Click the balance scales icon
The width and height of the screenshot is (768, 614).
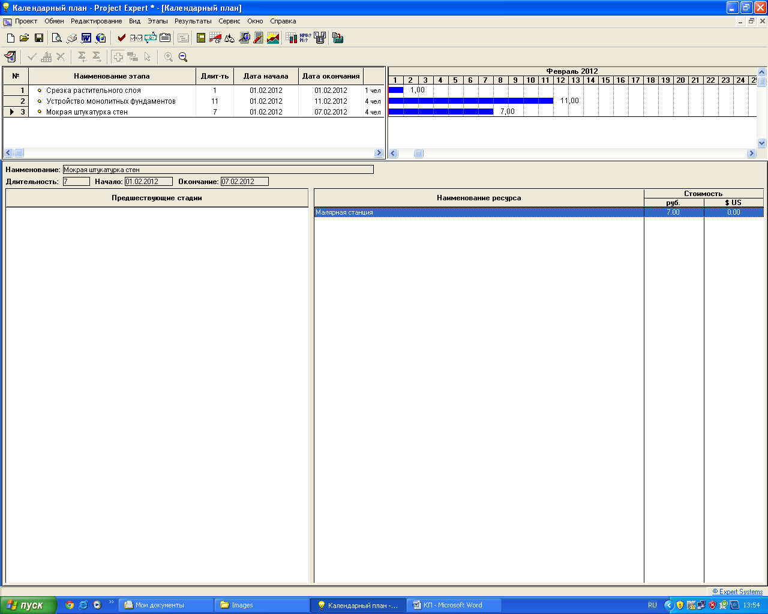(x=230, y=38)
